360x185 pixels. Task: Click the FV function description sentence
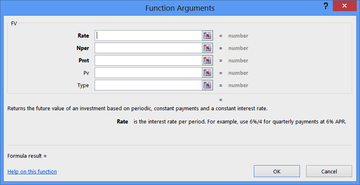pos(138,109)
